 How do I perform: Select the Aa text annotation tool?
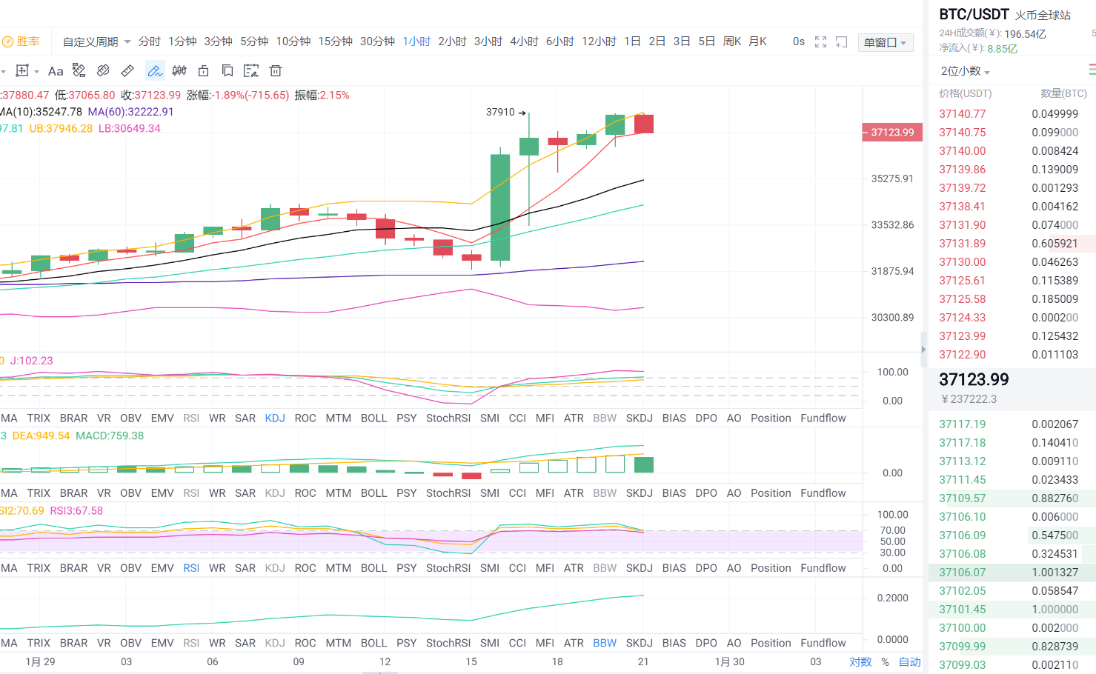(56, 71)
